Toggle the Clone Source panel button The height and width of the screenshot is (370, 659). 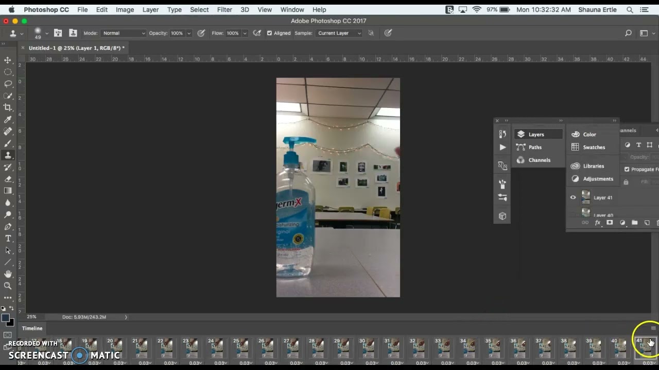(x=73, y=33)
